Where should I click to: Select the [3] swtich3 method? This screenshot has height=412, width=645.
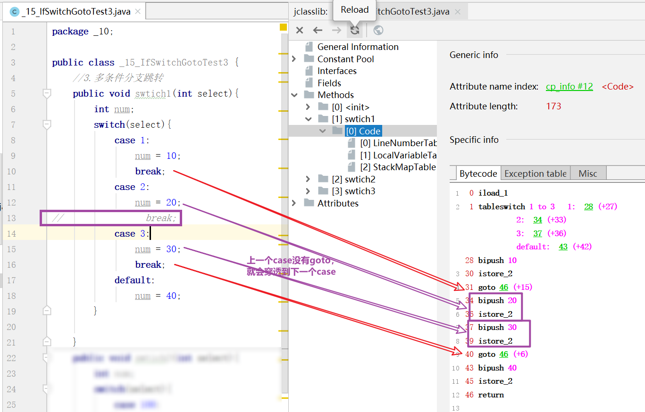[353, 191]
